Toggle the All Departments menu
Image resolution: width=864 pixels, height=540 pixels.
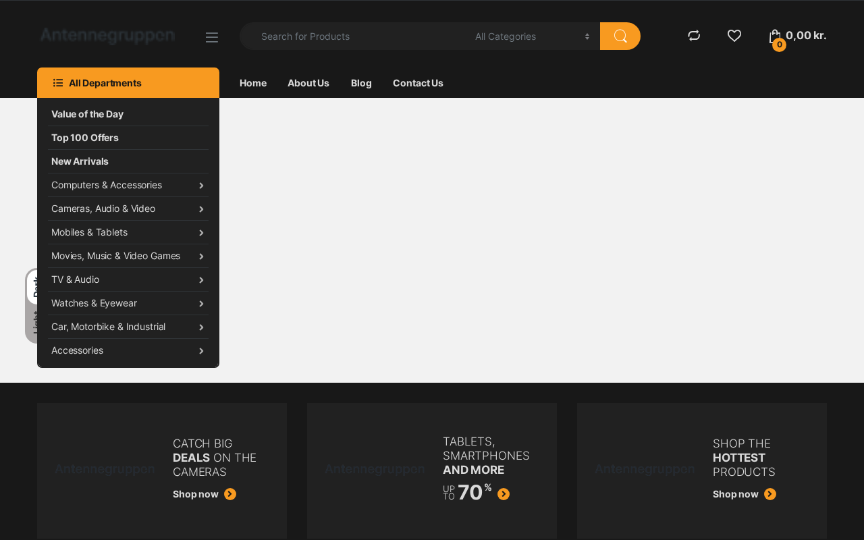click(128, 83)
